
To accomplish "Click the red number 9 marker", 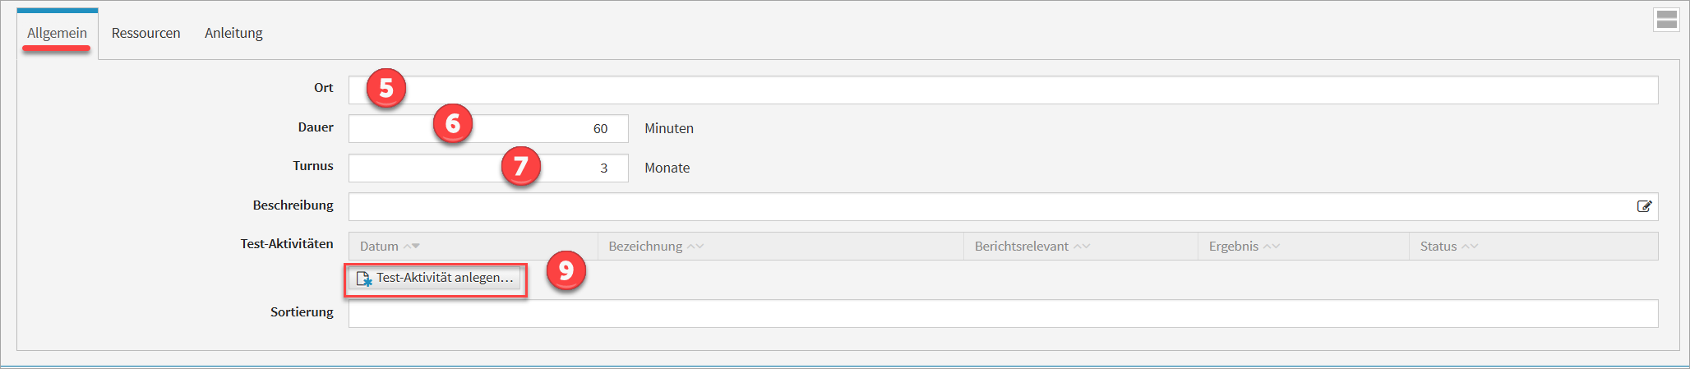I will [566, 270].
